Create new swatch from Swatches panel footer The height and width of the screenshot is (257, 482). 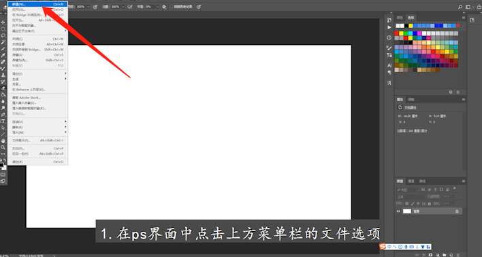pos(451,92)
